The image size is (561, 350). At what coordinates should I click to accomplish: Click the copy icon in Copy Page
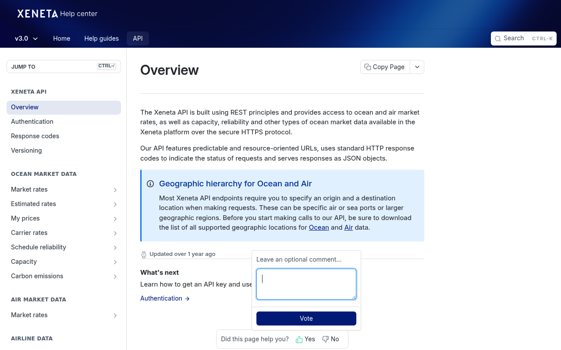coord(368,67)
